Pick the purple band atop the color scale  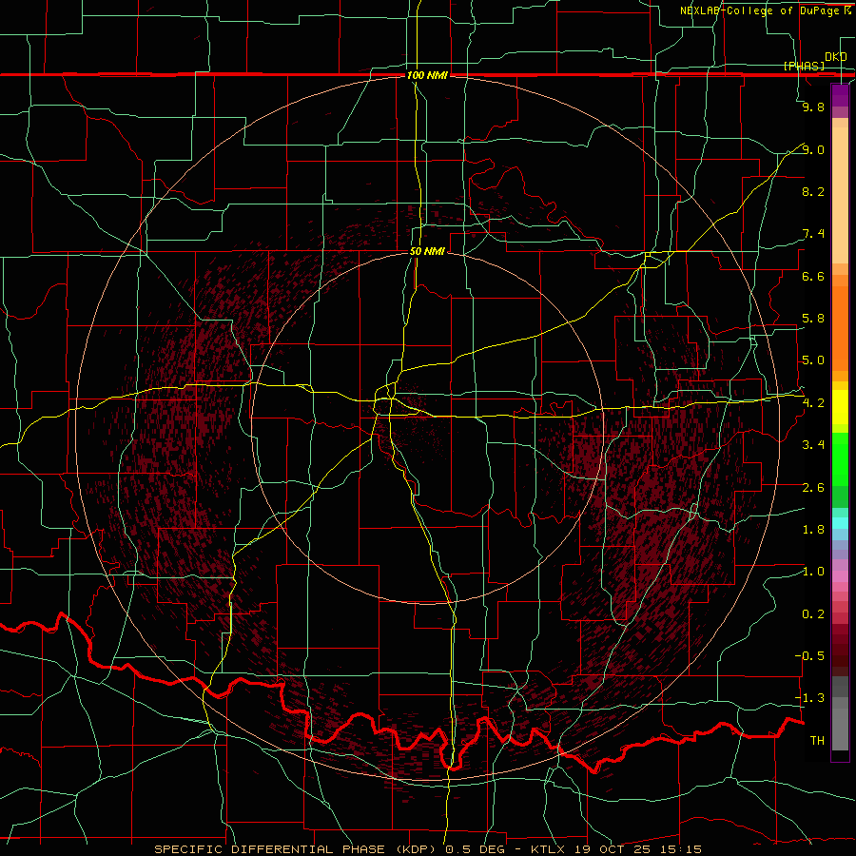840,95
